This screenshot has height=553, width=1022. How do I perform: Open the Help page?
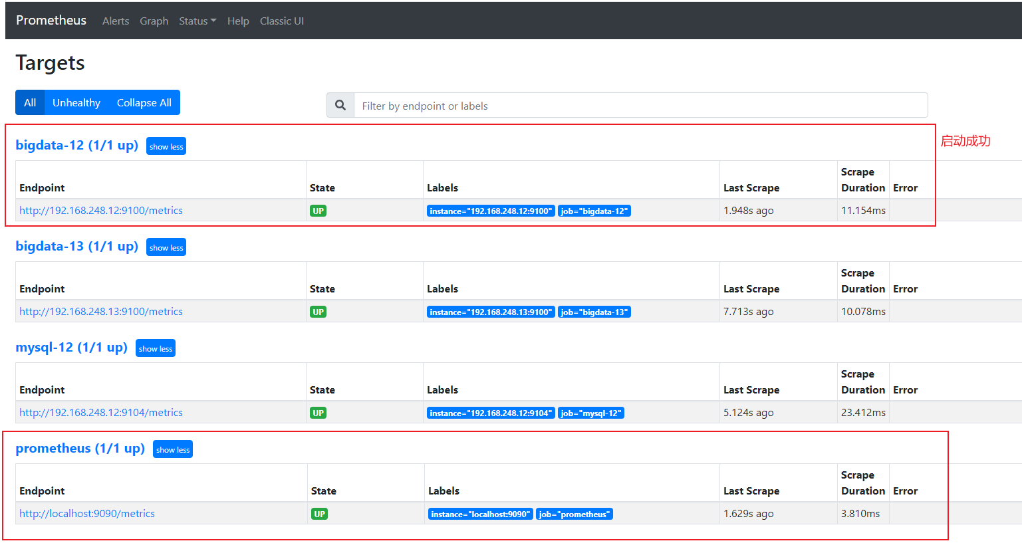pyautogui.click(x=238, y=21)
